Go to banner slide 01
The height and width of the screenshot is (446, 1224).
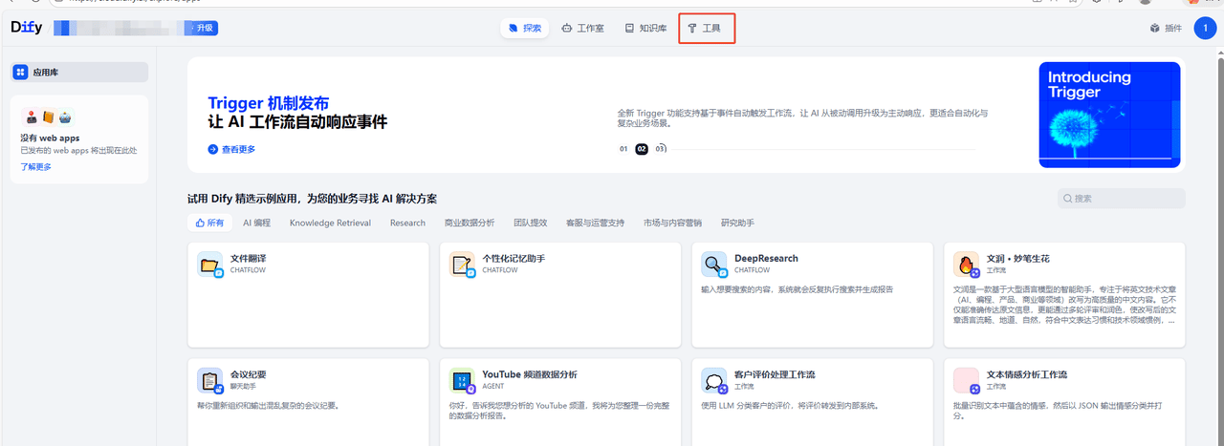click(x=623, y=149)
